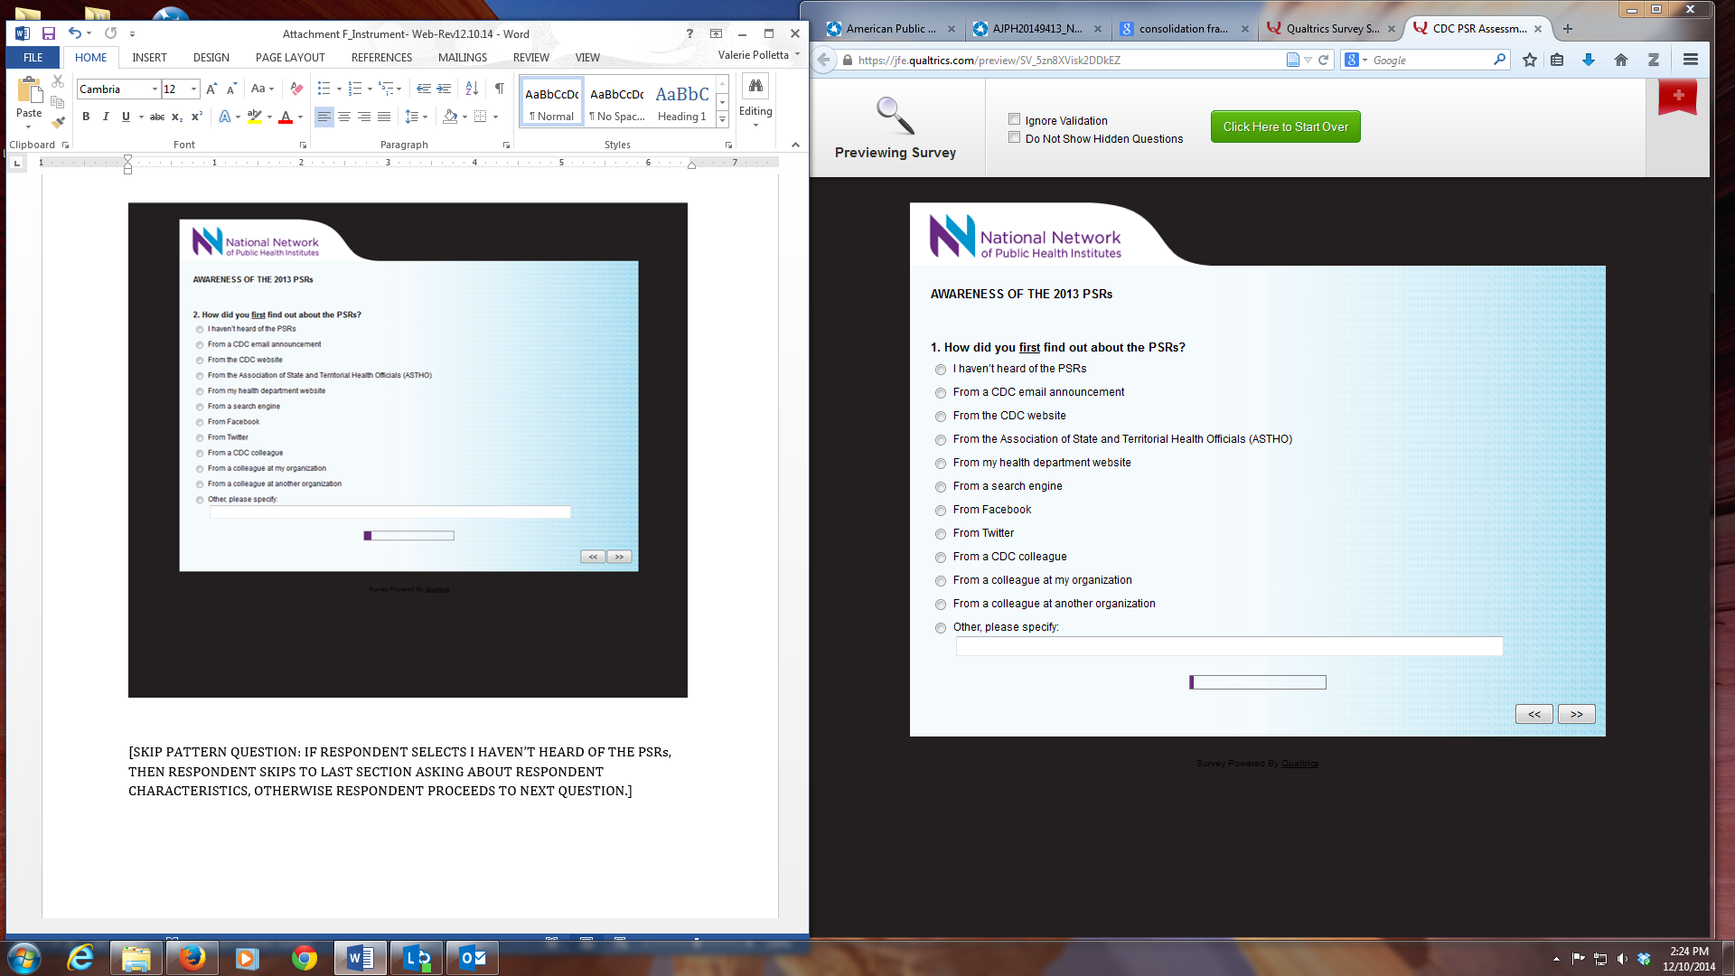This screenshot has height=976, width=1735.
Task: Open the PAGE LAYOUT ribbon tab
Action: coord(290,57)
